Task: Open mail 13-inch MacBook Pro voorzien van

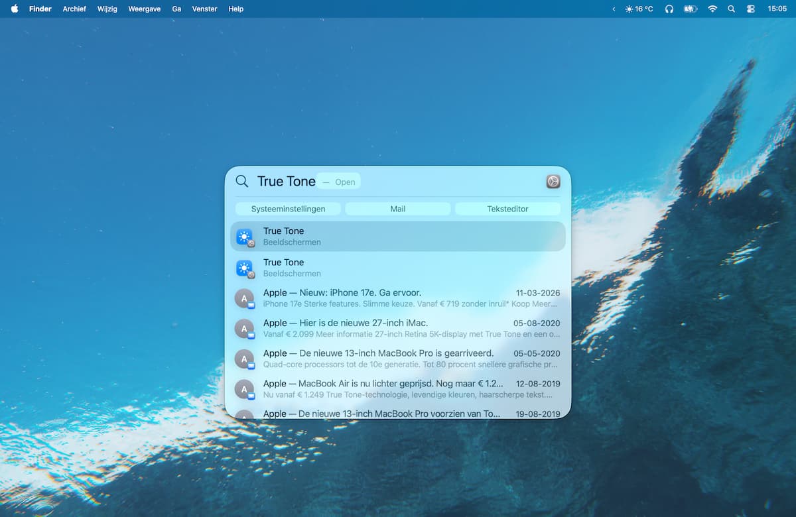Action: 398,412
